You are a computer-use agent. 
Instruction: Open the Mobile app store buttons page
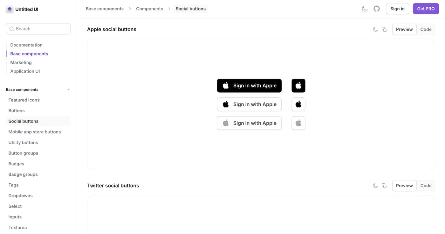tap(35, 131)
